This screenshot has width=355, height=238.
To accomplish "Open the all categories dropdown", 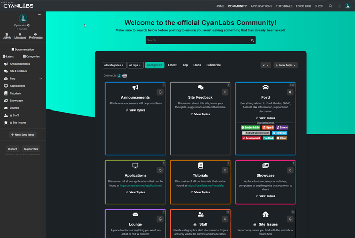I will [114, 65].
